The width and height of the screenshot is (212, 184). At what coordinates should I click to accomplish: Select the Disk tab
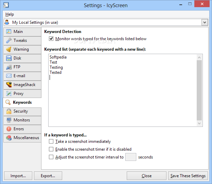[22, 58]
